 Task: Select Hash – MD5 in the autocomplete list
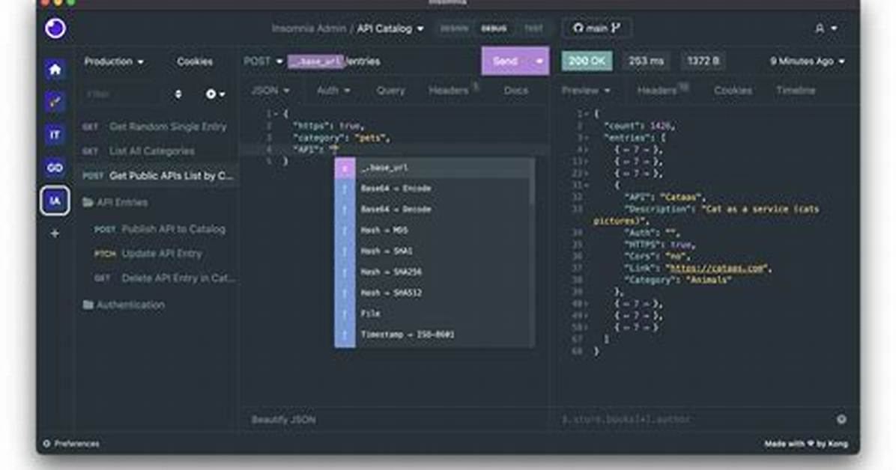[435, 231]
